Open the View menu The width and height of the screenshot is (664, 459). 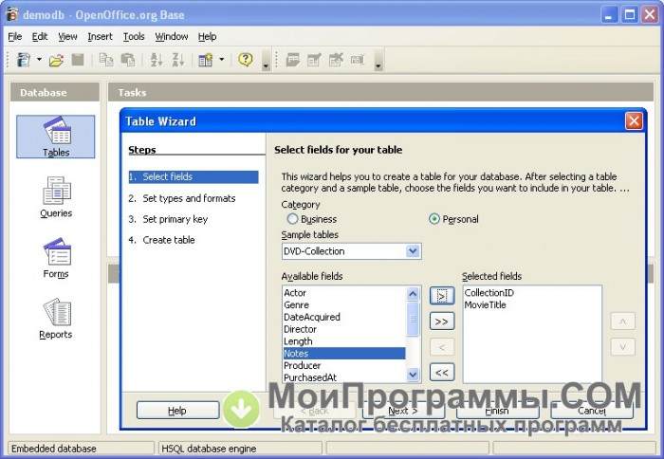(x=67, y=37)
